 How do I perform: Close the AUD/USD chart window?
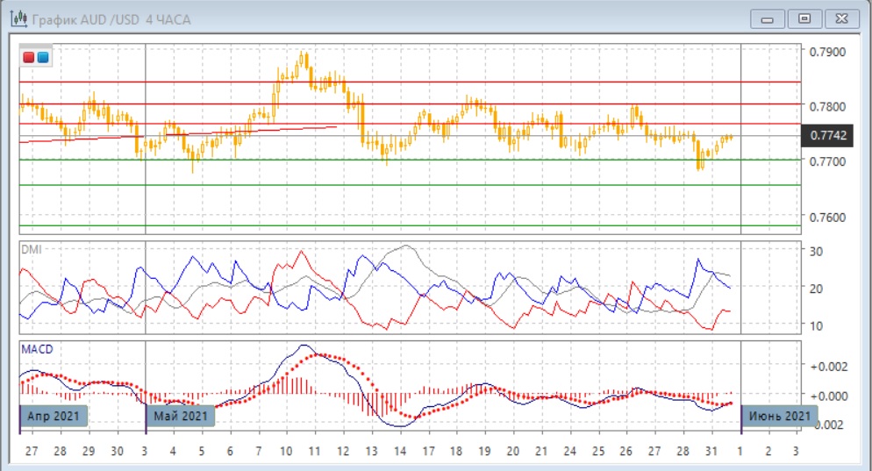840,18
